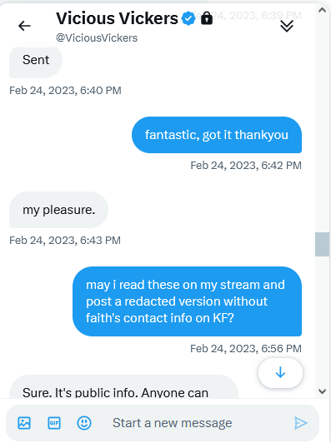Go back using the left arrow icon
Viewport: 331px width, 443px height.
(24, 26)
